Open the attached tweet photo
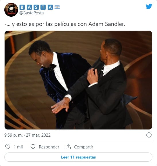Image resolution: width=157 pixels, height=166 pixels. (78, 80)
